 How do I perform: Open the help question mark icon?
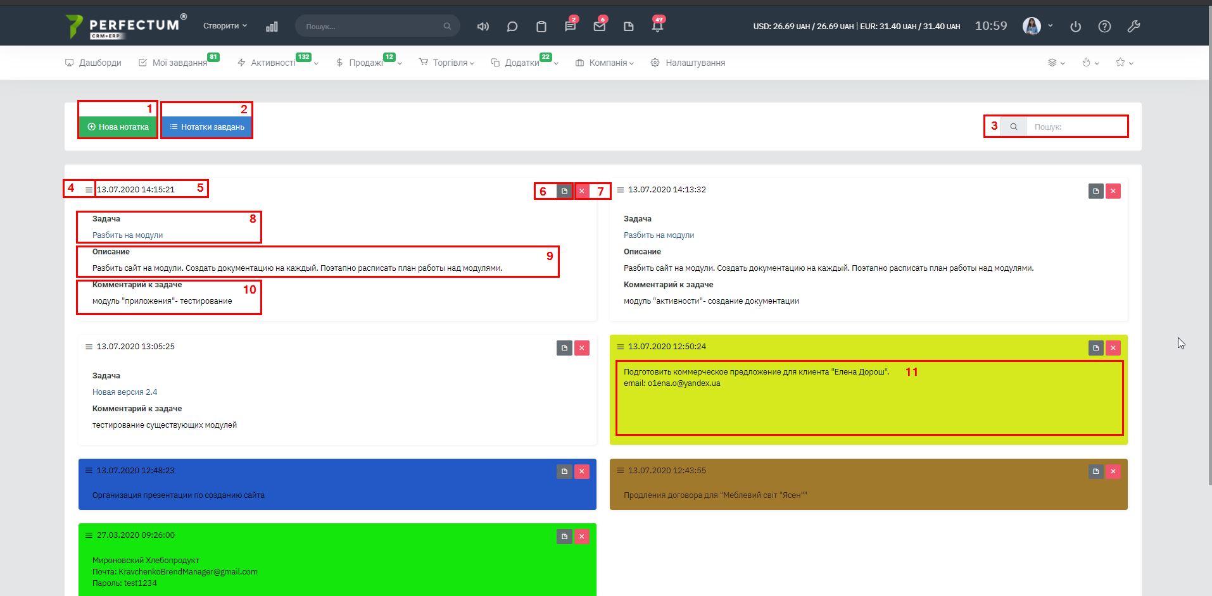click(x=1104, y=27)
